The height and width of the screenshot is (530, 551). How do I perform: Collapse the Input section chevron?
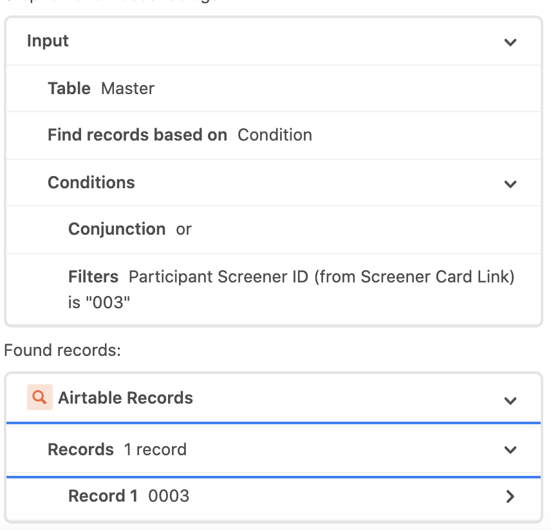coord(510,42)
